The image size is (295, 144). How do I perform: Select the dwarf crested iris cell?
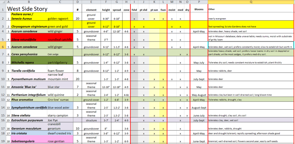click(60, 133)
